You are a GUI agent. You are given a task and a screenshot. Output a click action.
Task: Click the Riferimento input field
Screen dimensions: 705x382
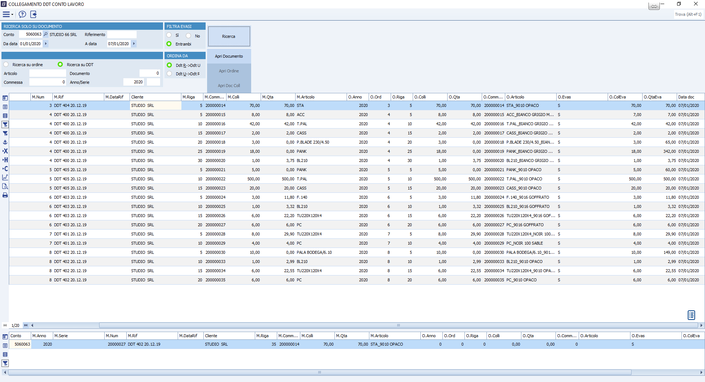click(x=122, y=34)
